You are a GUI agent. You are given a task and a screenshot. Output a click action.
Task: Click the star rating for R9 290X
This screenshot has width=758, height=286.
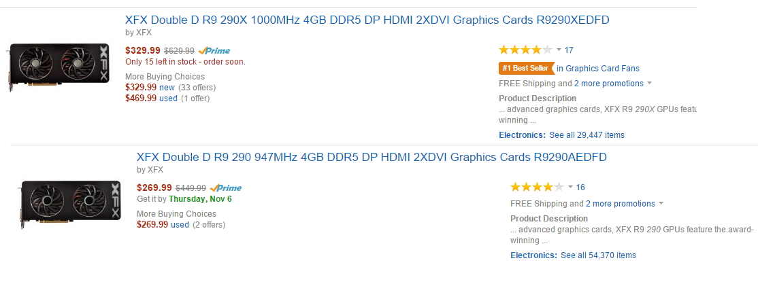pyautogui.click(x=525, y=50)
